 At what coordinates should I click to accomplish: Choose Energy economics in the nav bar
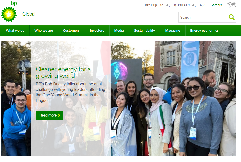pyautogui.click(x=204, y=31)
